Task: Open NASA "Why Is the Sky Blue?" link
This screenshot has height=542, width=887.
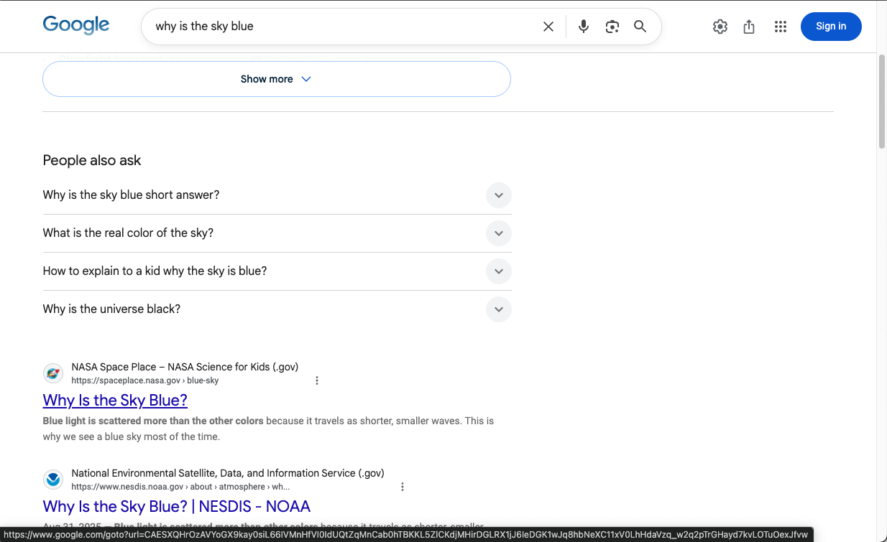Action: click(115, 400)
